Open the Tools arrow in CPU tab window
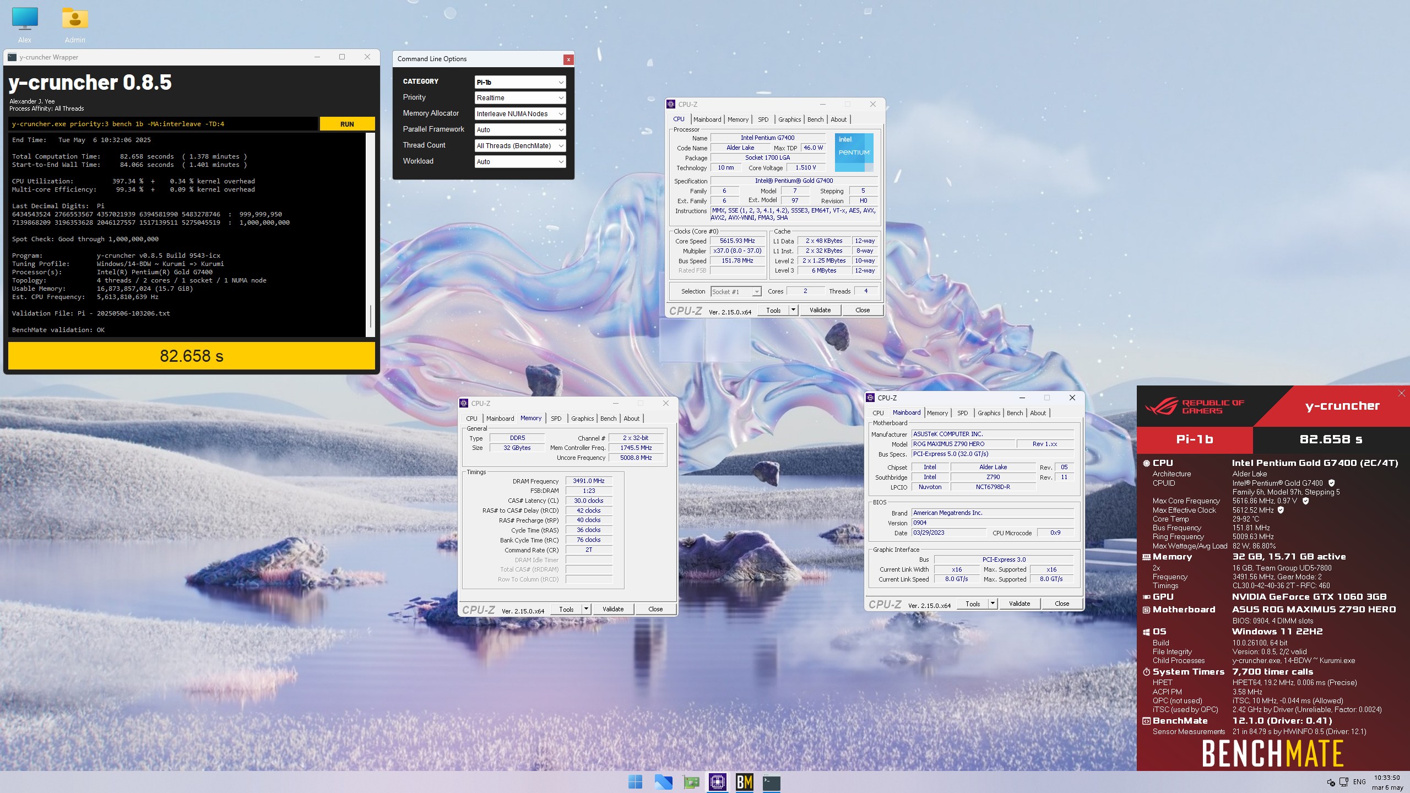This screenshot has width=1410, height=793. pyautogui.click(x=793, y=310)
